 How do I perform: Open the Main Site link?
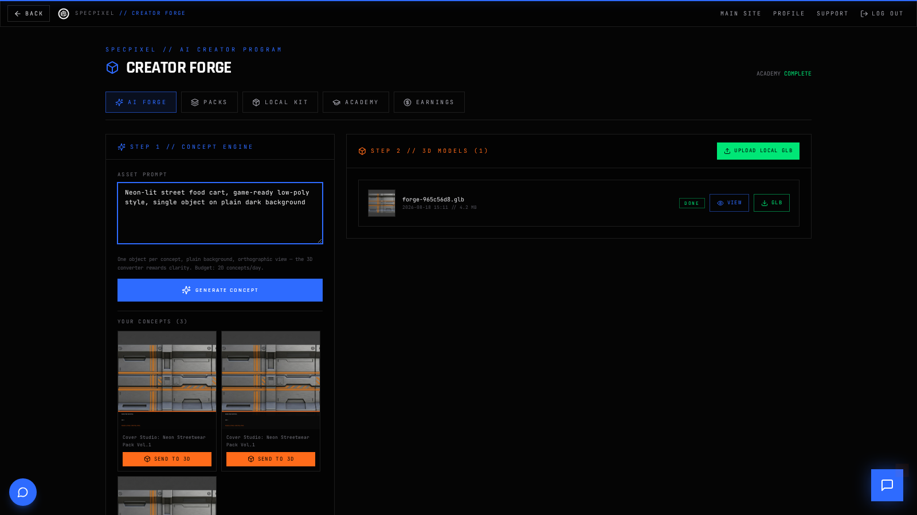pyautogui.click(x=740, y=13)
